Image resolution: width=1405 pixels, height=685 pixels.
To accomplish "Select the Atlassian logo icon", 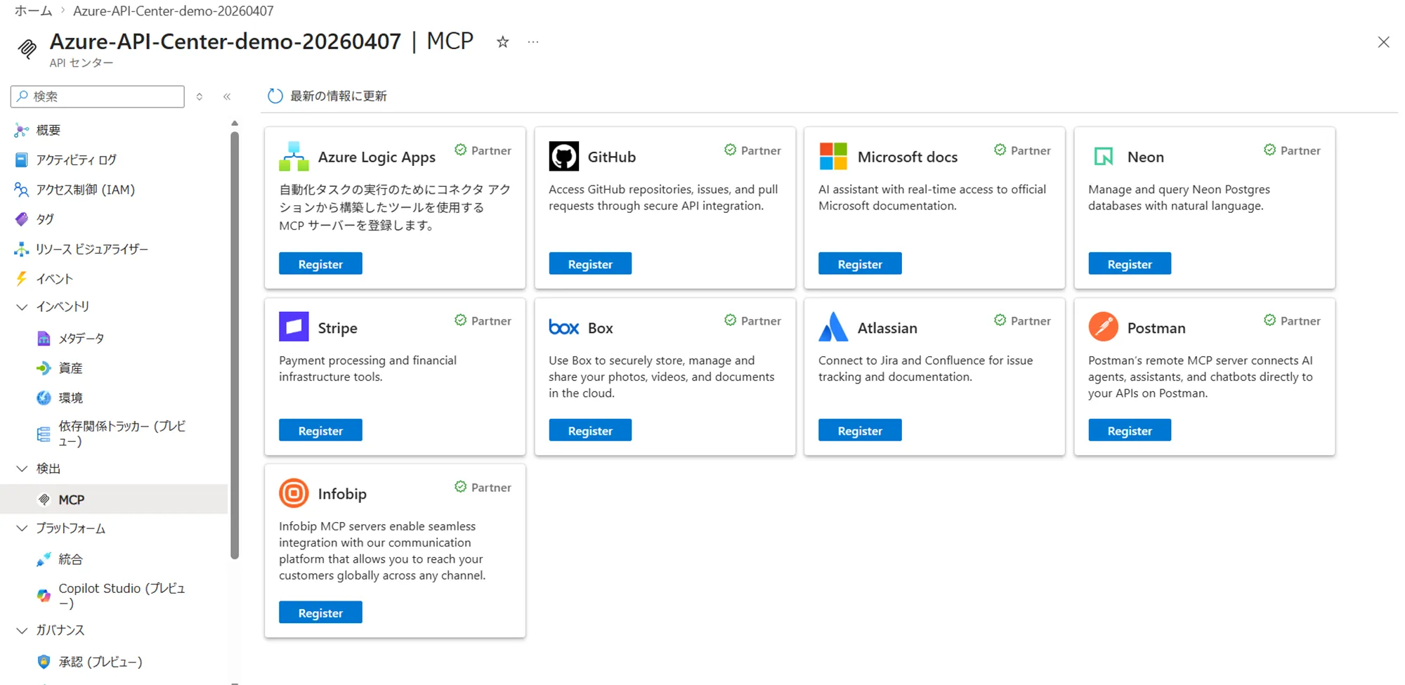I will pos(833,327).
